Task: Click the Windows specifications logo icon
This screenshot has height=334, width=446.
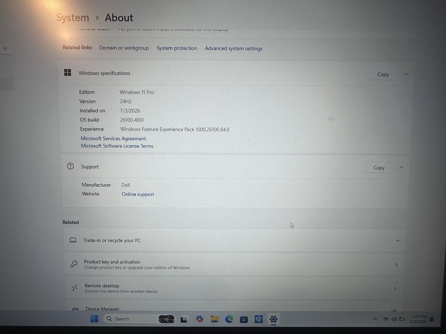Action: click(67, 73)
